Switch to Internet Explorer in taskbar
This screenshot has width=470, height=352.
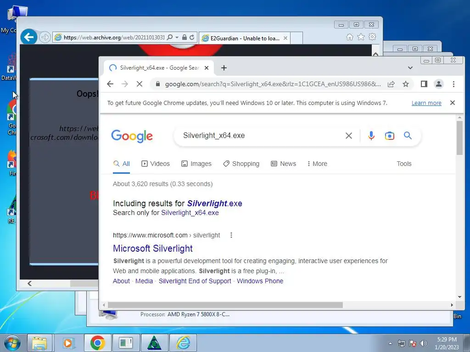point(183,343)
